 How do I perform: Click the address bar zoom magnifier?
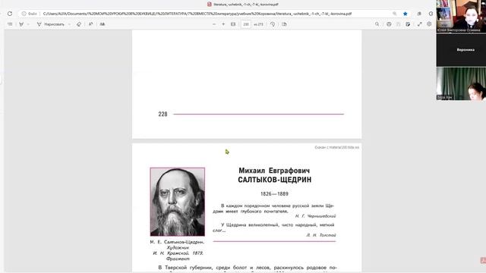click(395, 14)
